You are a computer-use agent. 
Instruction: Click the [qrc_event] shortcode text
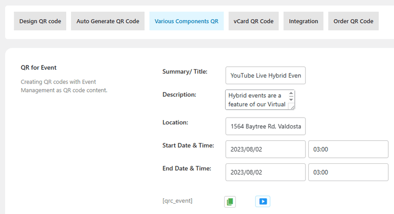click(177, 201)
